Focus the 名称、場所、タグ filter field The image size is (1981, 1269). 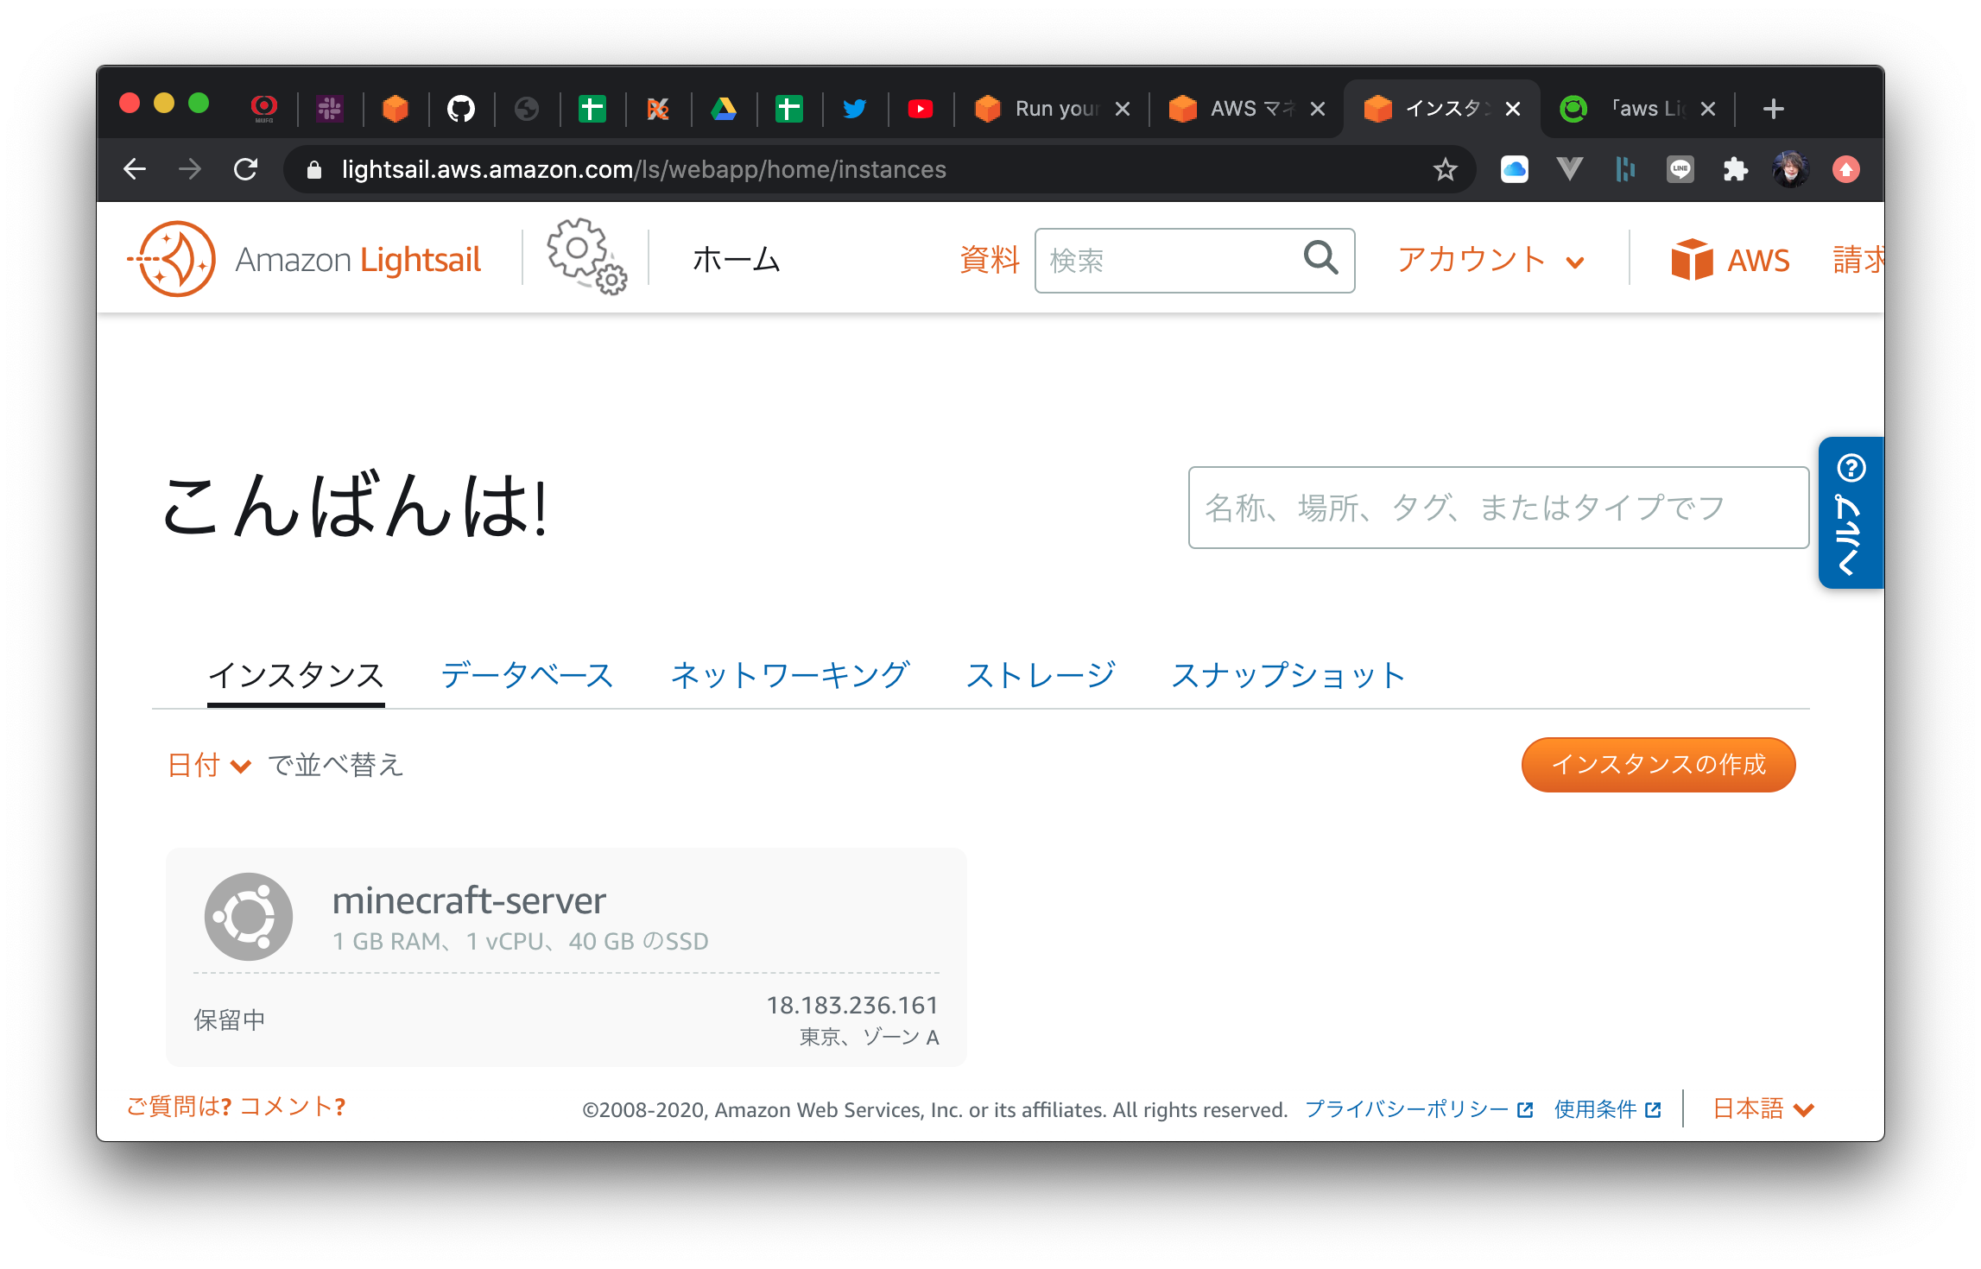1498,508
